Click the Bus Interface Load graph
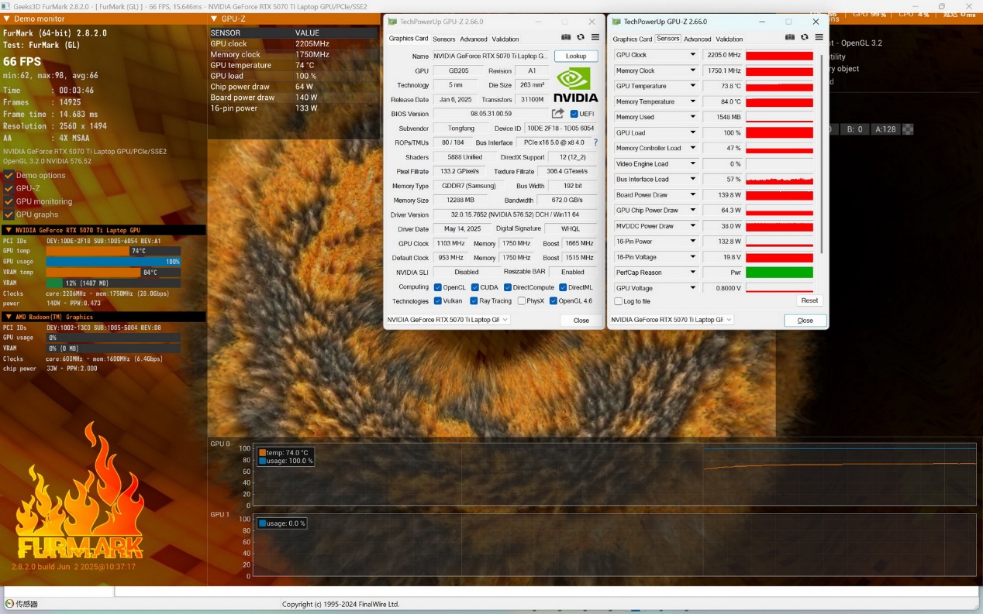 click(x=779, y=180)
